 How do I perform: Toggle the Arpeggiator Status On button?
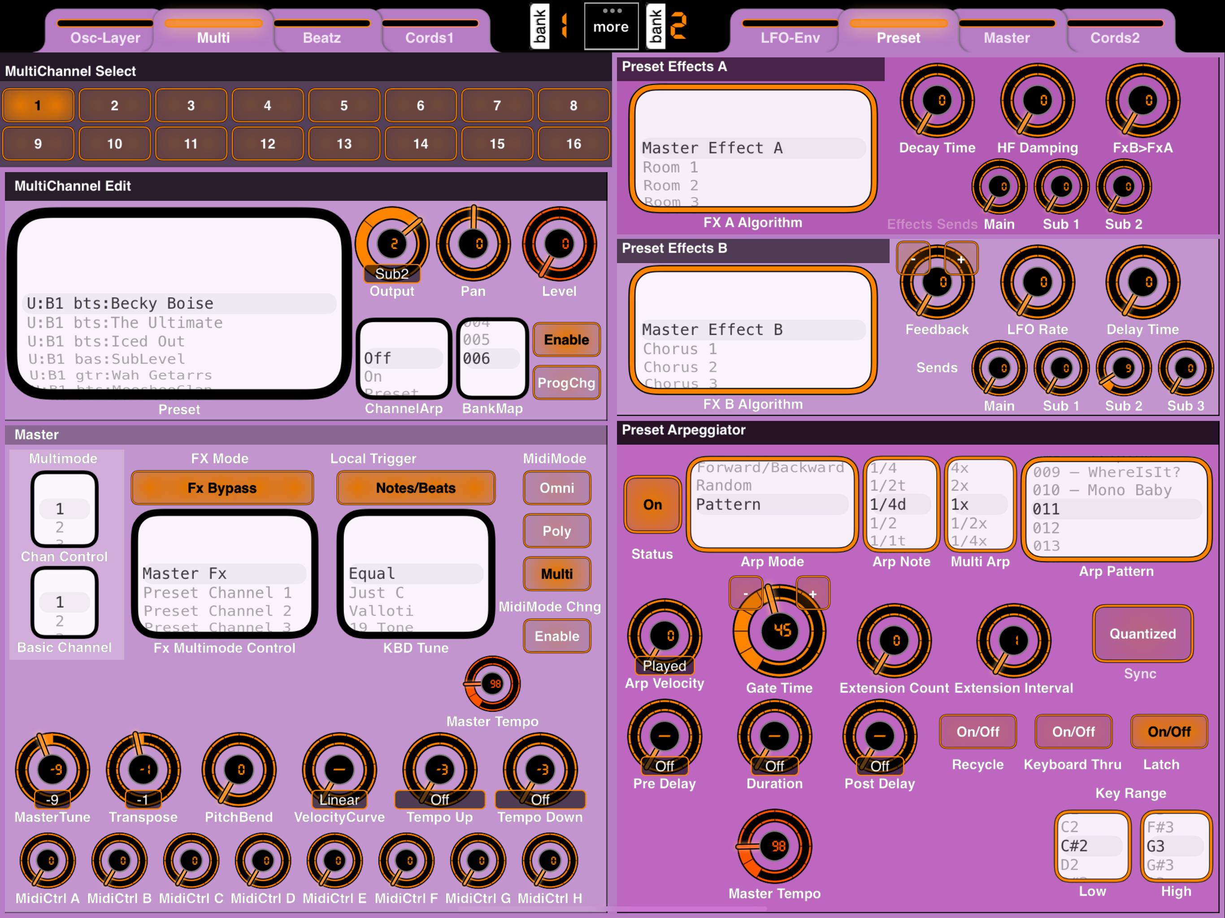coord(652,504)
